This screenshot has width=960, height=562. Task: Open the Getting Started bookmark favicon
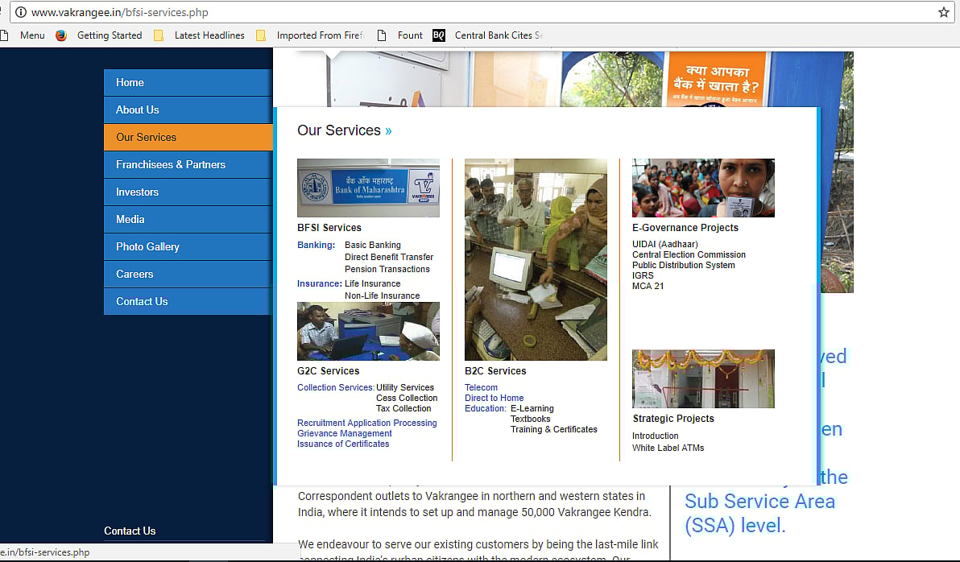coord(61,35)
